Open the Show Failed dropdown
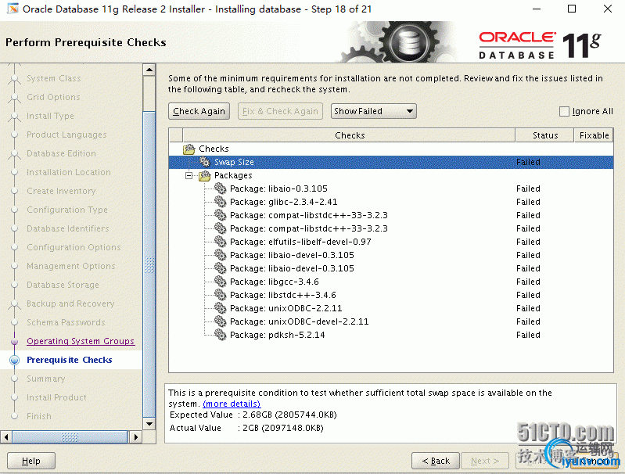This screenshot has width=625, height=474. pyautogui.click(x=373, y=111)
